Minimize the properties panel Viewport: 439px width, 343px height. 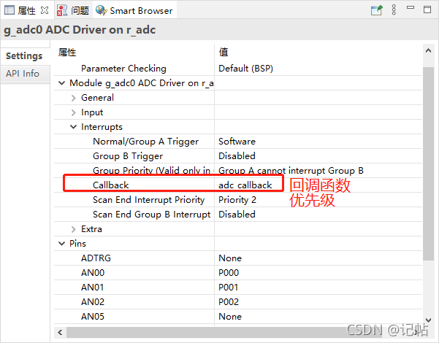pos(411,8)
